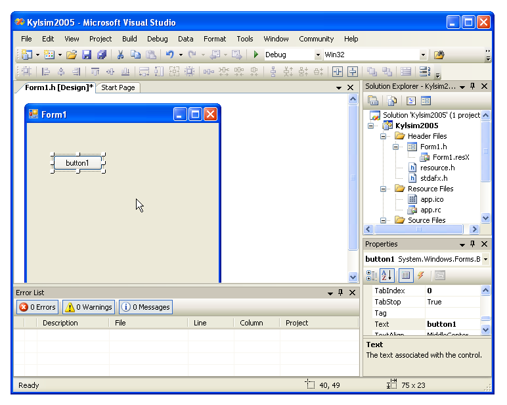Click the Find in Files binoculars icon
The image size is (507, 405).
[439, 55]
